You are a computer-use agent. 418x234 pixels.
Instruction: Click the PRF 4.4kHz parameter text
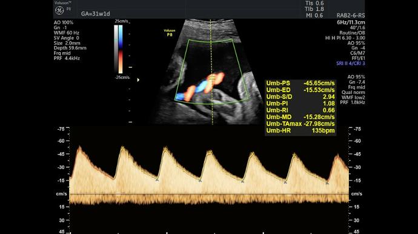[67, 58]
